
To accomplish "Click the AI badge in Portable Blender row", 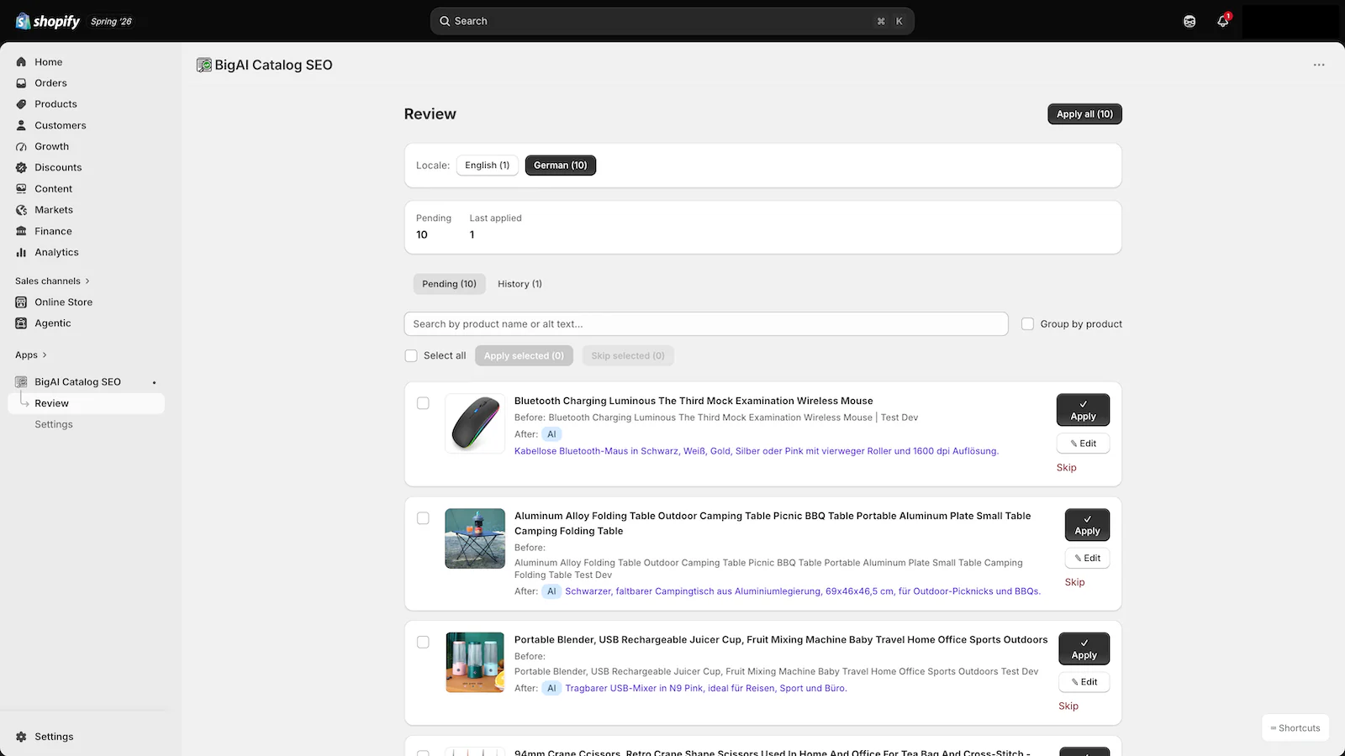I will click(551, 688).
